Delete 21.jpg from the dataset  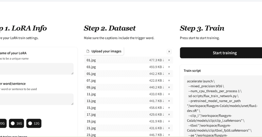[x=169, y=128]
